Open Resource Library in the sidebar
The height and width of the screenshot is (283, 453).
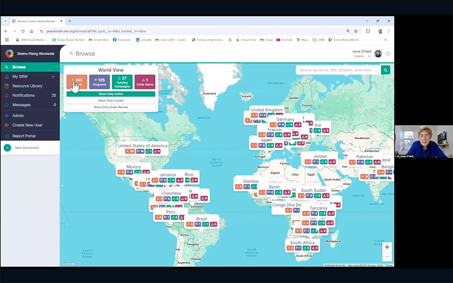pos(27,86)
